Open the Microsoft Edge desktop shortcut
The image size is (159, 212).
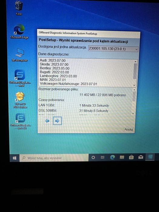click(x=19, y=31)
